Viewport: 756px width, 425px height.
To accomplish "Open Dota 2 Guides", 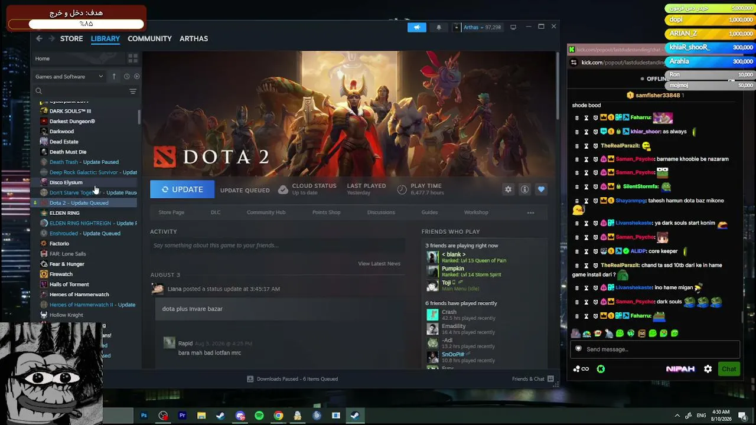I will (429, 212).
